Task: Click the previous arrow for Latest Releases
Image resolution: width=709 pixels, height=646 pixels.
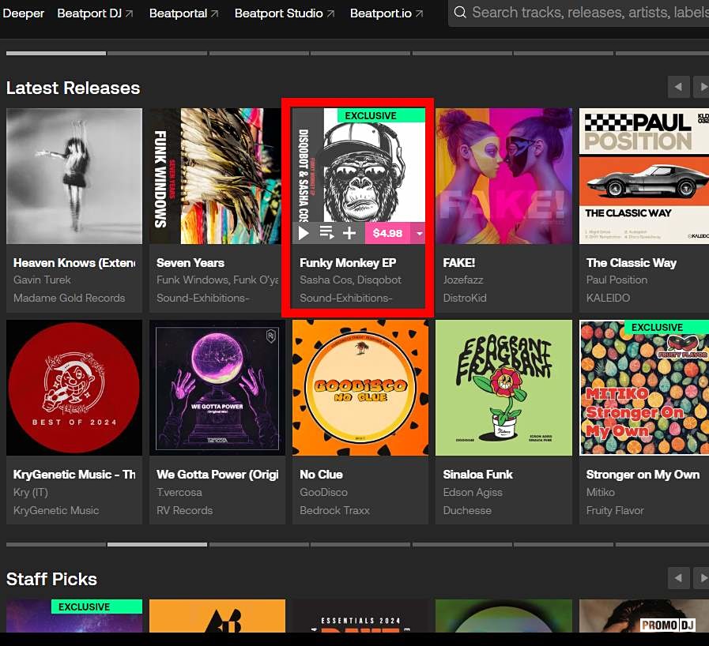Action: tap(678, 87)
